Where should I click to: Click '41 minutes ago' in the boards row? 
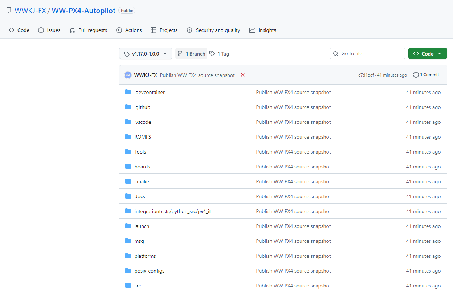click(423, 167)
